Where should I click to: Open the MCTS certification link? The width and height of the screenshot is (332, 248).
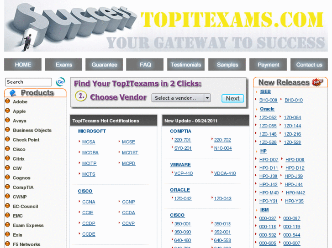tap(89, 174)
